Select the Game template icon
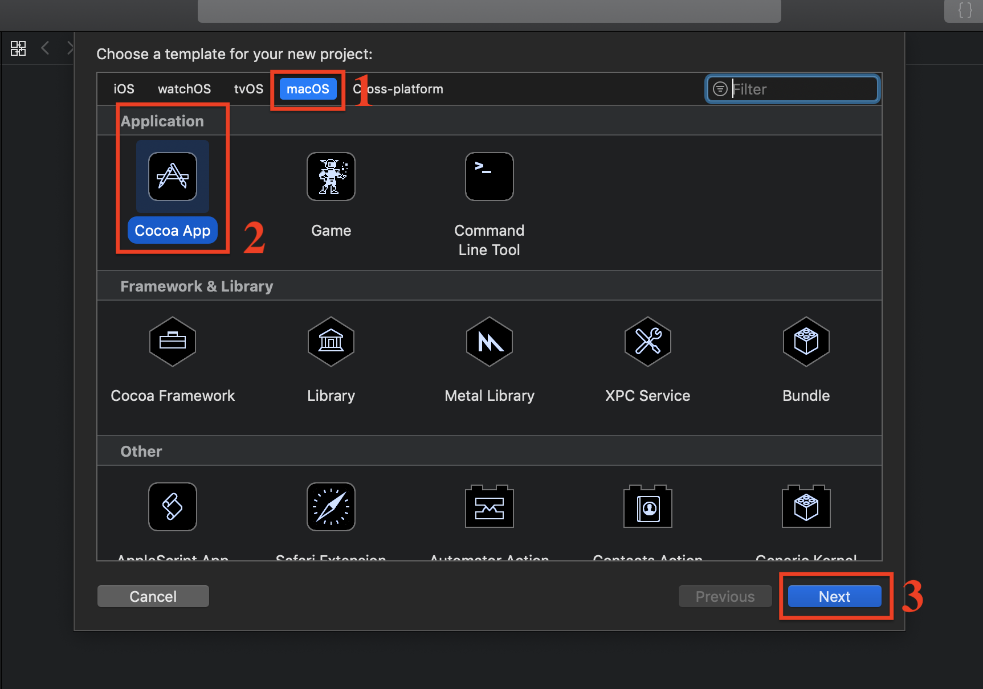 pyautogui.click(x=331, y=177)
